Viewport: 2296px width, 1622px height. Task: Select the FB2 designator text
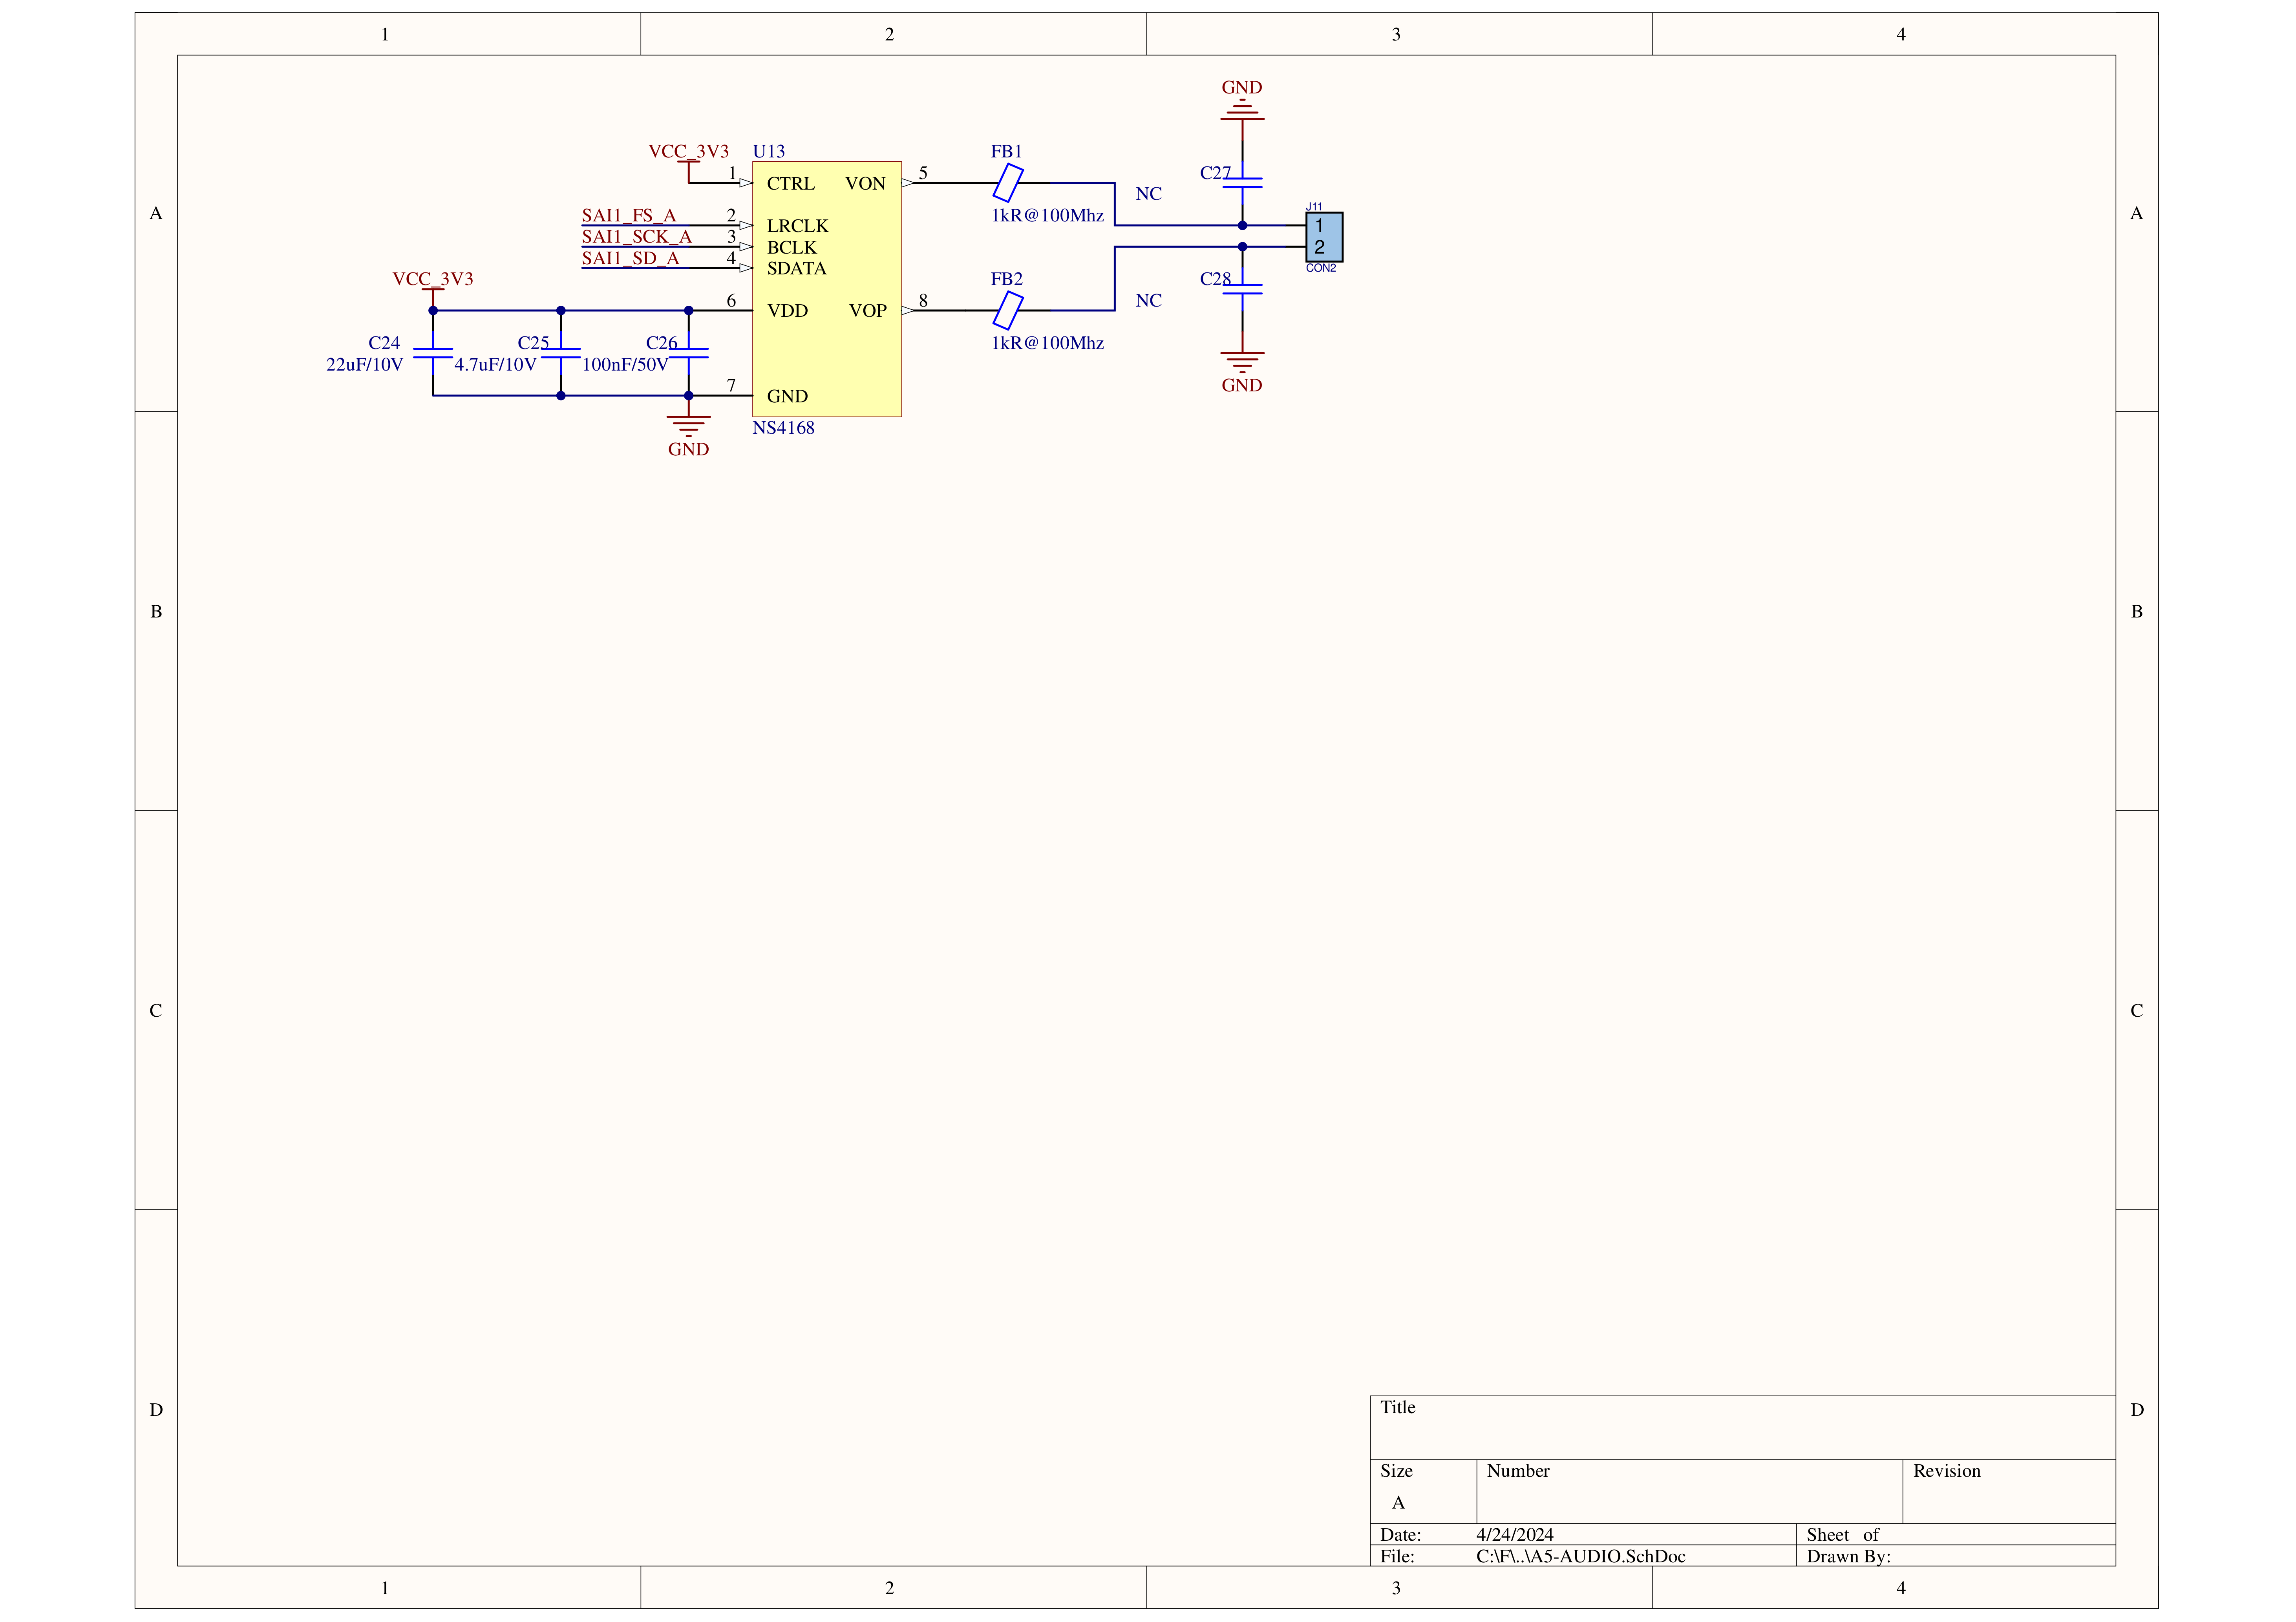[x=1007, y=279]
